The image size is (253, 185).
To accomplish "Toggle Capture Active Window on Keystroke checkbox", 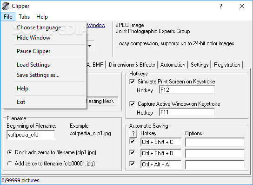I will tap(132, 104).
